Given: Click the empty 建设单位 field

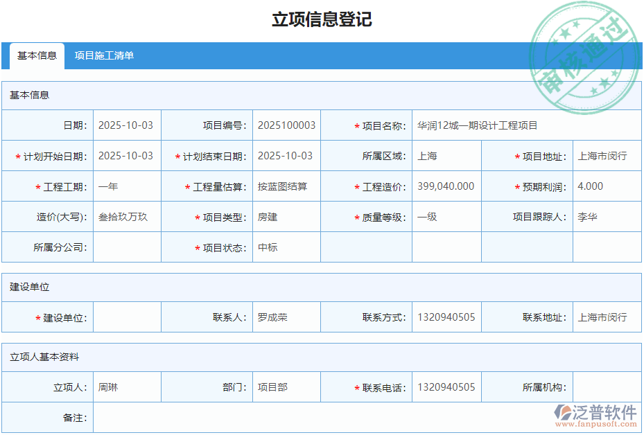Looking at the screenshot, I should click(127, 317).
